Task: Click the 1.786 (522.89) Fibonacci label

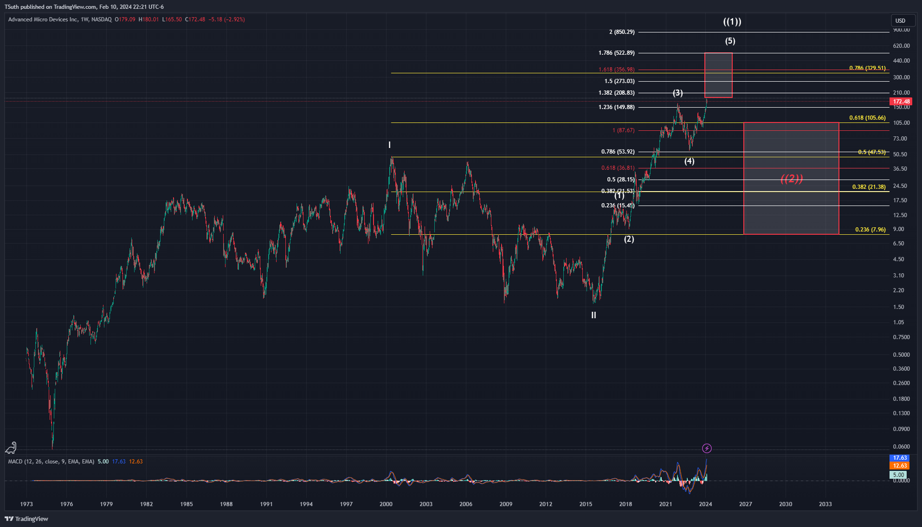Action: [x=616, y=53]
